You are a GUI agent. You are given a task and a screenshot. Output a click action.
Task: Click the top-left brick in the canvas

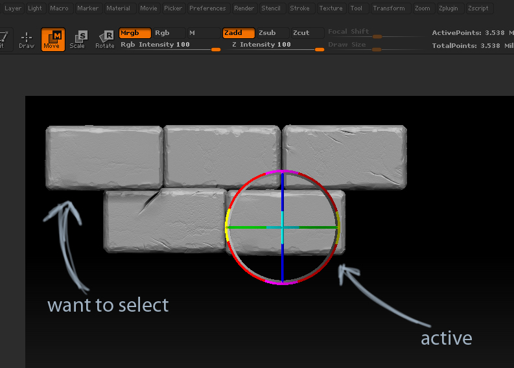tap(104, 157)
